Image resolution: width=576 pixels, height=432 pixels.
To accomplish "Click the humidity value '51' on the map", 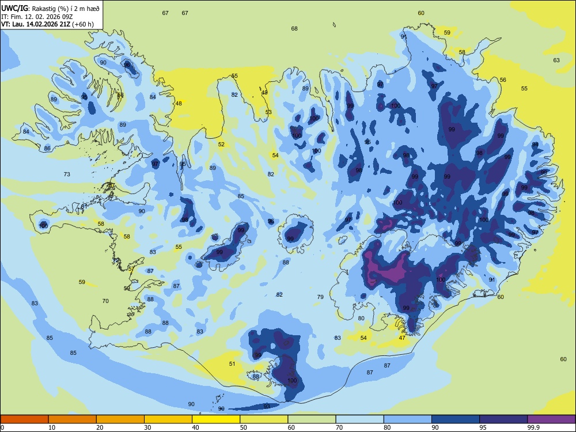I will (232, 363).
